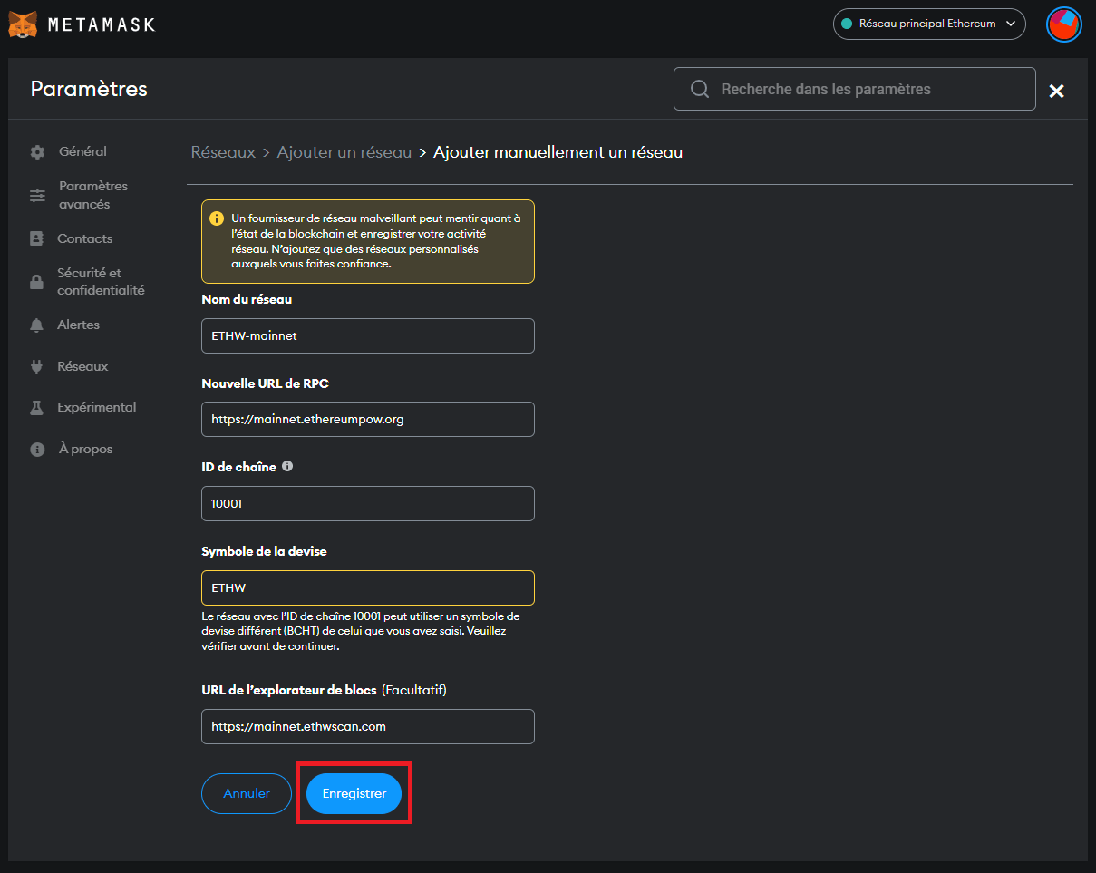This screenshot has height=873, width=1096.
Task: Close the Paramètres page with X
Action: click(x=1056, y=91)
